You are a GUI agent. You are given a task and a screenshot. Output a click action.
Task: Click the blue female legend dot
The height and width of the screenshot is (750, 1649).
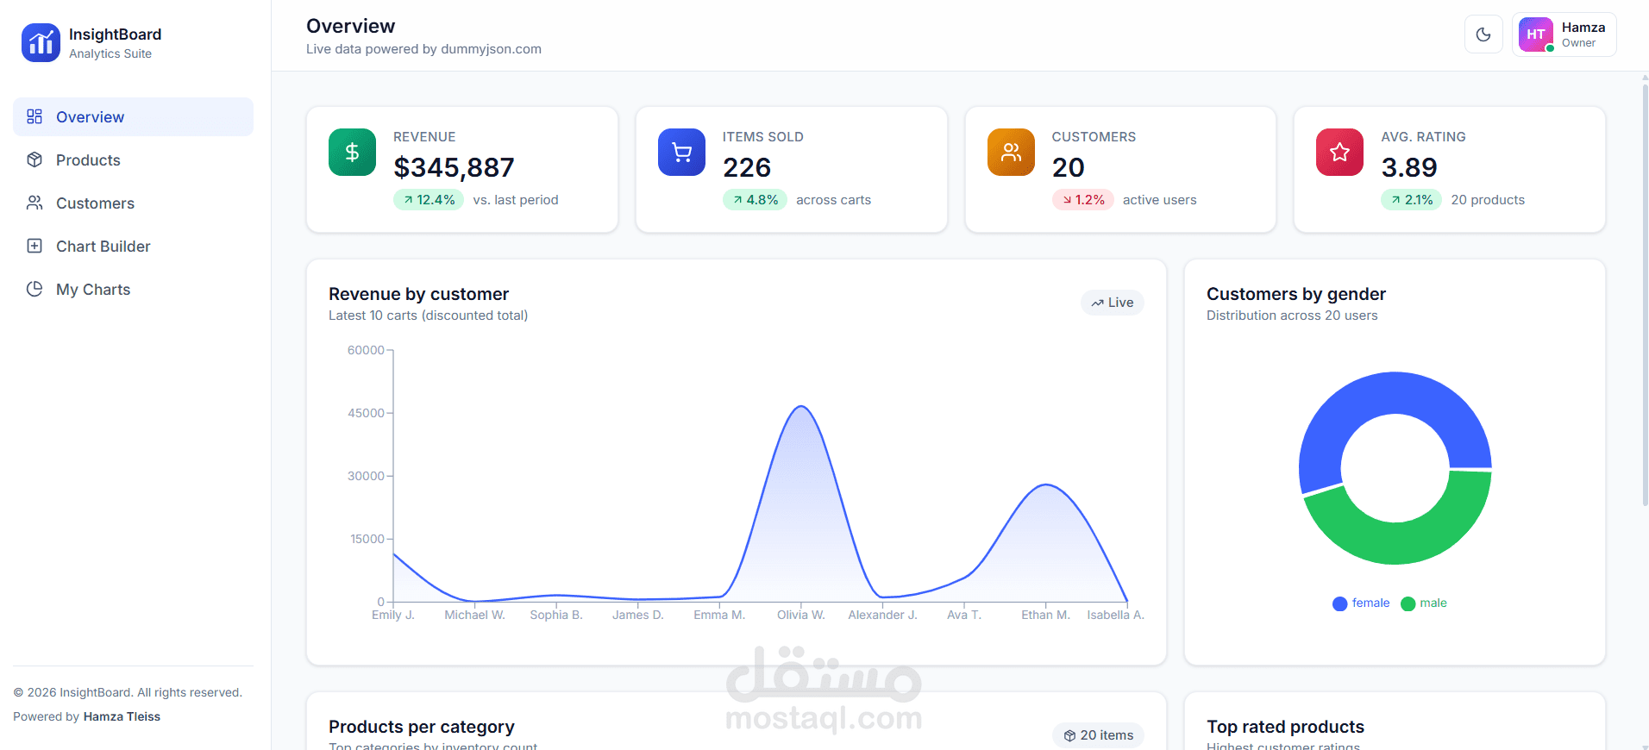(1339, 603)
